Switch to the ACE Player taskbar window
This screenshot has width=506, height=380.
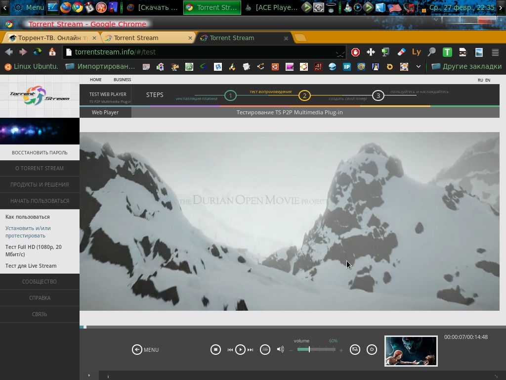272,7
